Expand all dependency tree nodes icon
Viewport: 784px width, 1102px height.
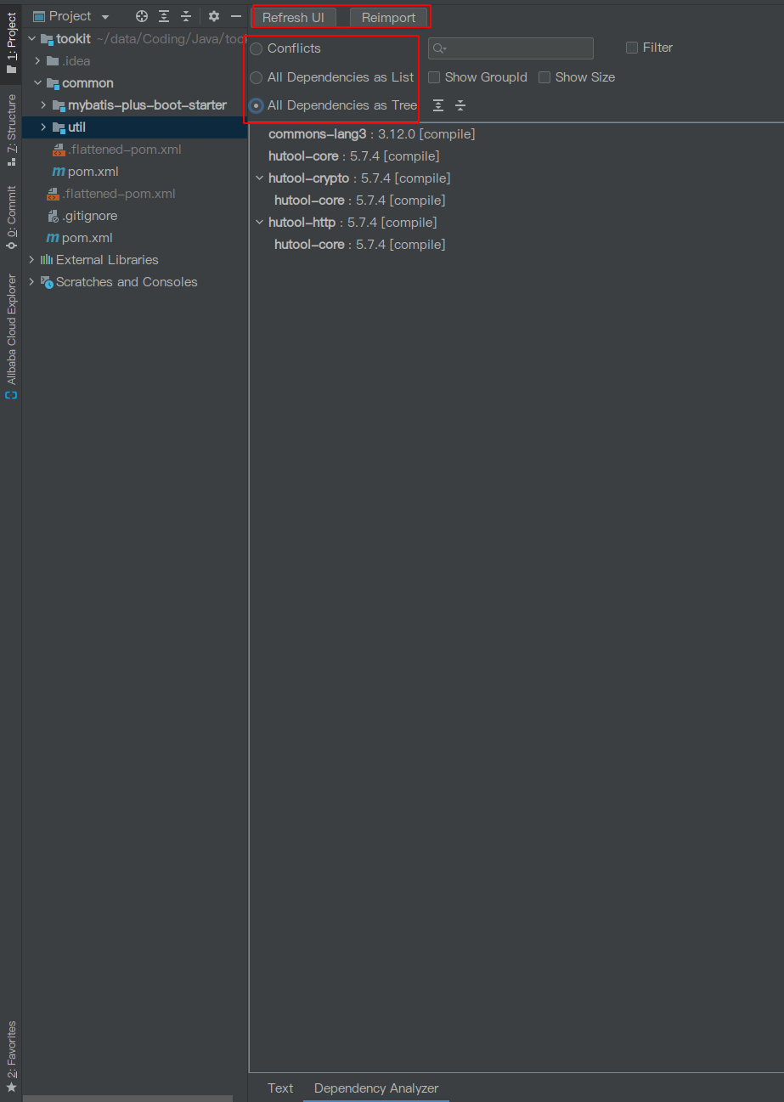[x=438, y=105]
